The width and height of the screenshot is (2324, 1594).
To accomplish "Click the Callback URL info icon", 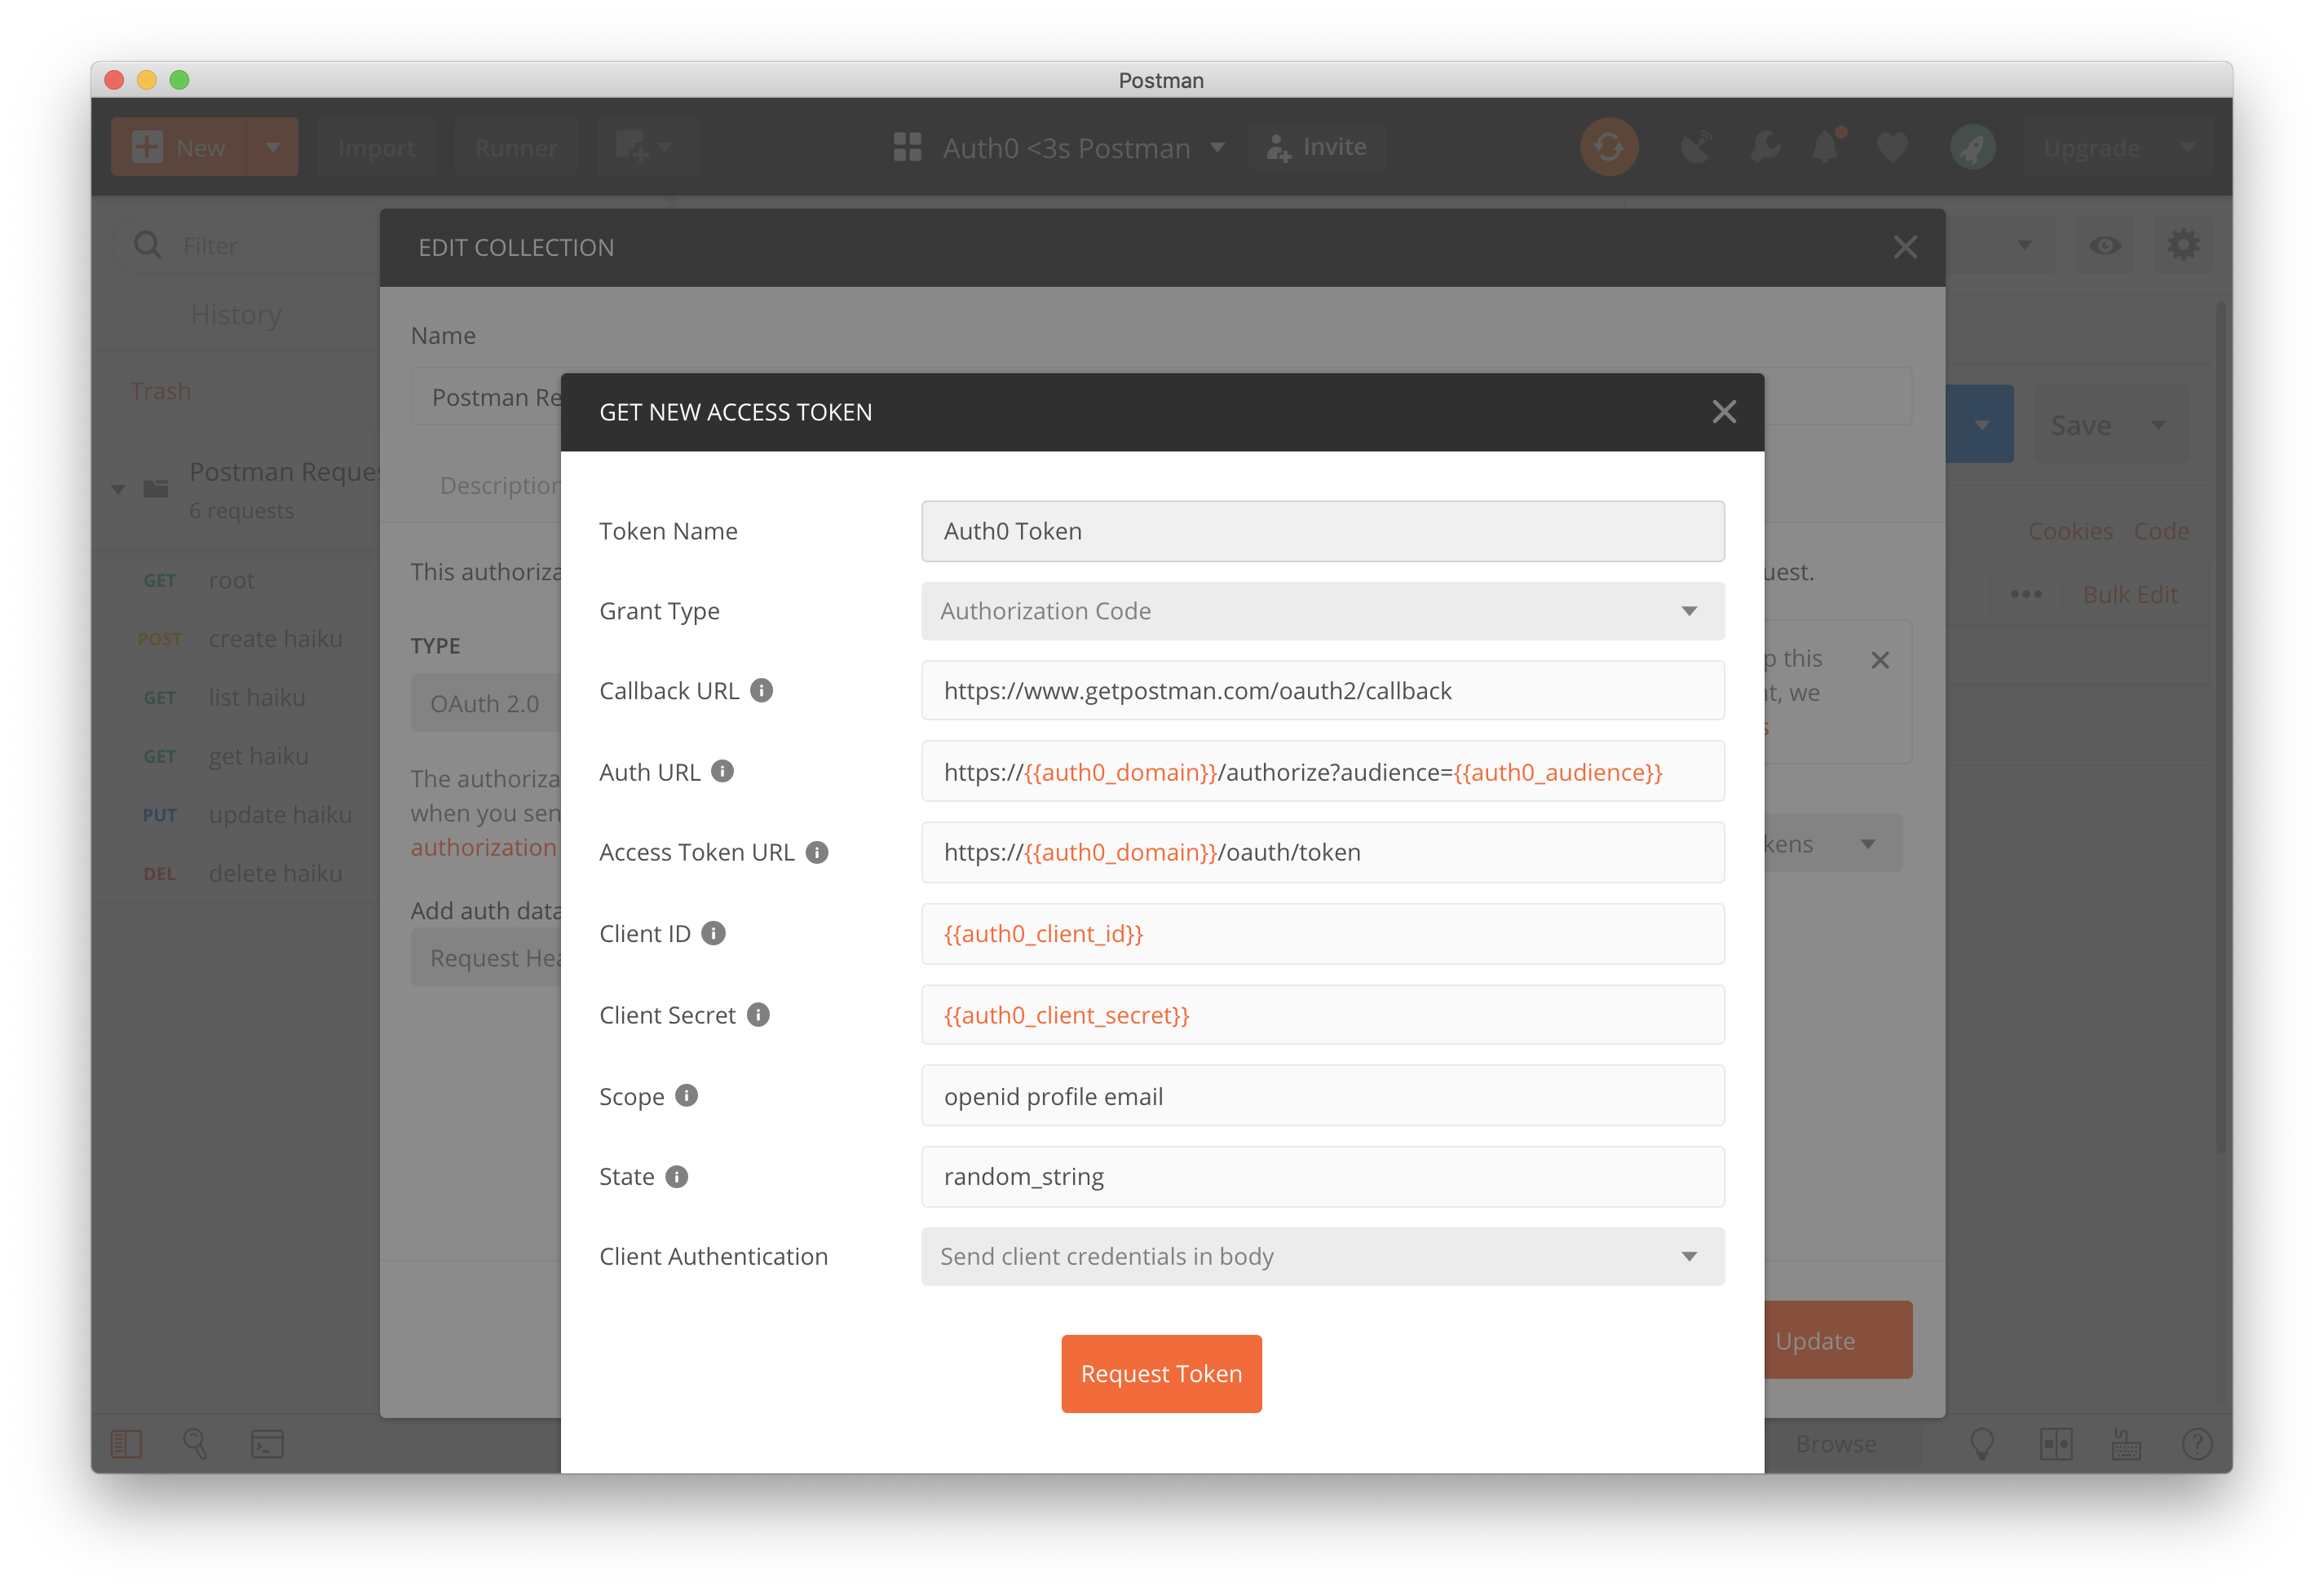I will [761, 690].
